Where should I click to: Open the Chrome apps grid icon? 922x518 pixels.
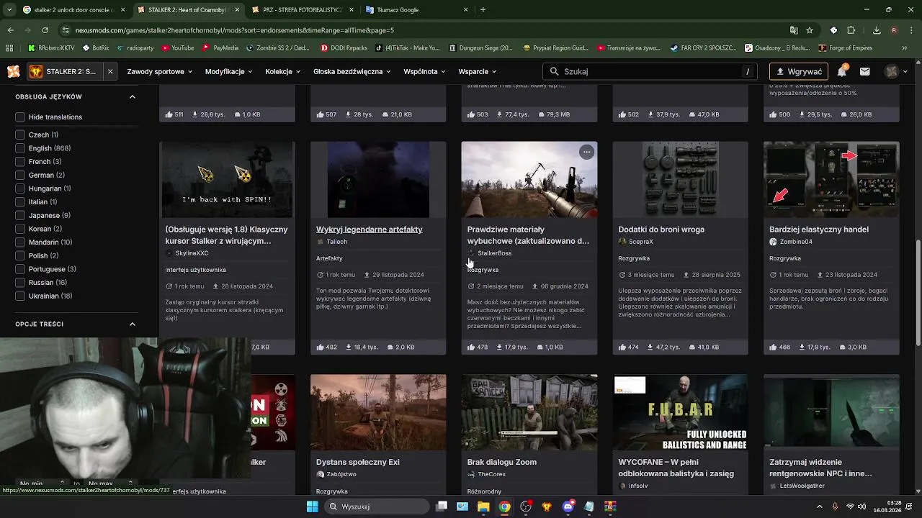(9, 48)
